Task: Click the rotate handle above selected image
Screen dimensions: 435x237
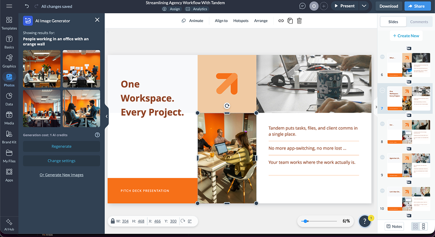Action: pos(227,106)
